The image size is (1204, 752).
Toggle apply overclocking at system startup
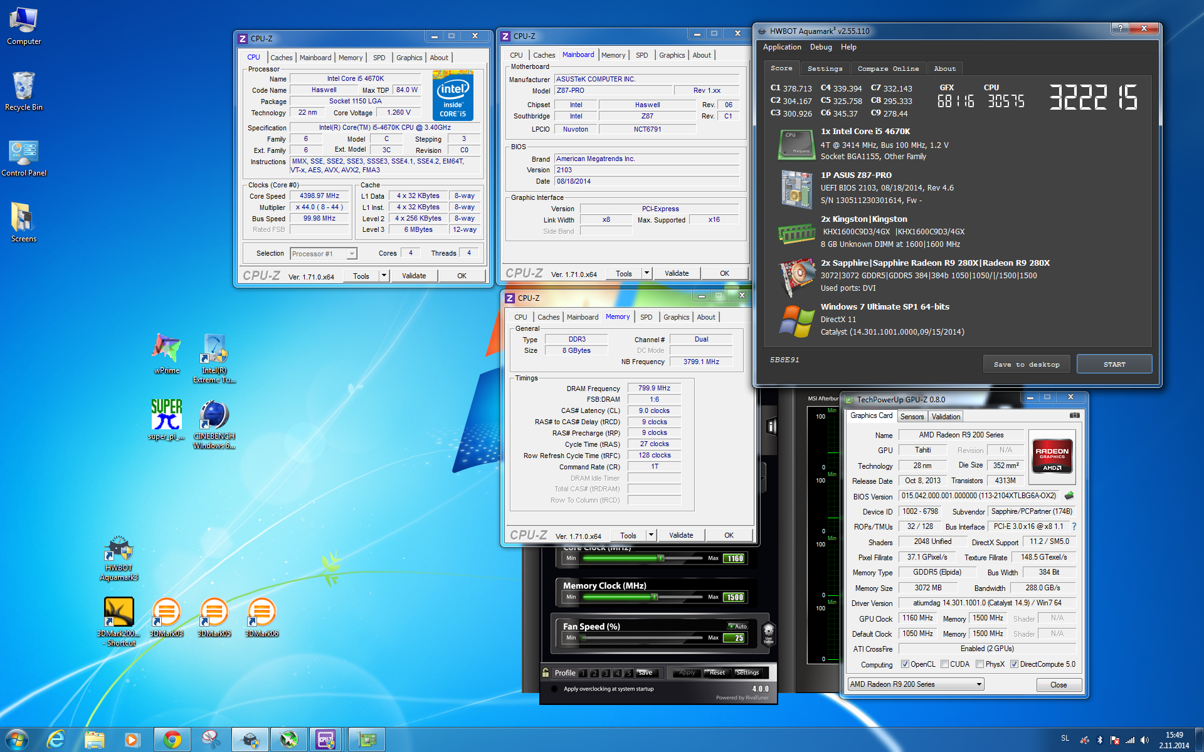click(554, 689)
